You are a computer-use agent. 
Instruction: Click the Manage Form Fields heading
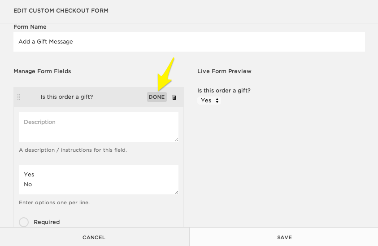point(42,71)
